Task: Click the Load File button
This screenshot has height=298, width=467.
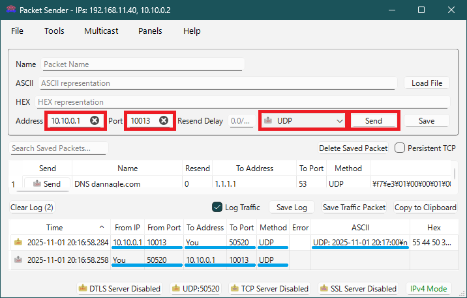Action: [427, 83]
